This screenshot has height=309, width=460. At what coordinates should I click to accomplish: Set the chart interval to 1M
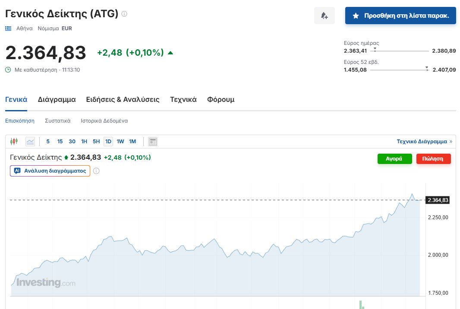(x=132, y=142)
